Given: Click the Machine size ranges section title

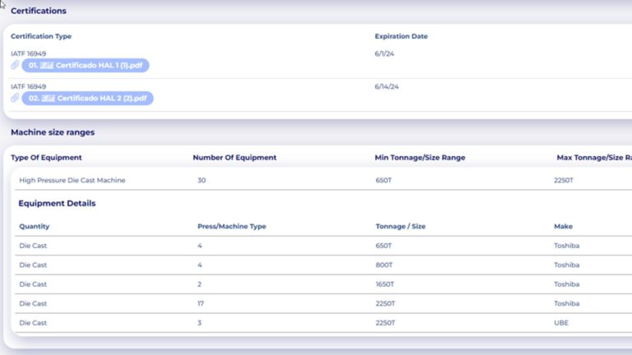Looking at the screenshot, I should point(53,132).
